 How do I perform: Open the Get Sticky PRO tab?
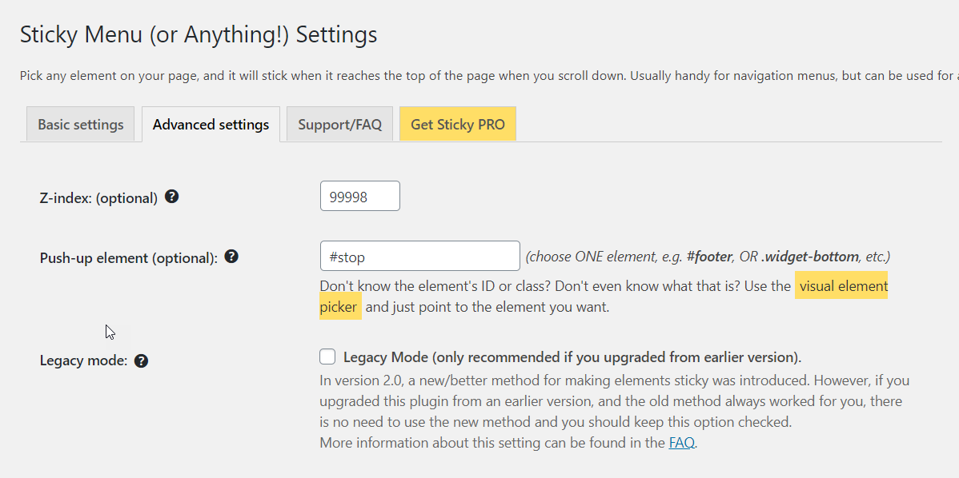click(457, 125)
